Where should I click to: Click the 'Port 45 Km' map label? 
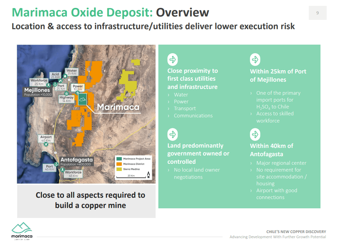[49, 168]
